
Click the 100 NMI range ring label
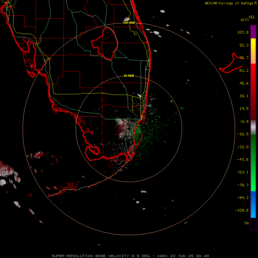(x=129, y=23)
